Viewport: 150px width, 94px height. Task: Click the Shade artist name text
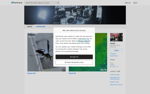point(113,43)
